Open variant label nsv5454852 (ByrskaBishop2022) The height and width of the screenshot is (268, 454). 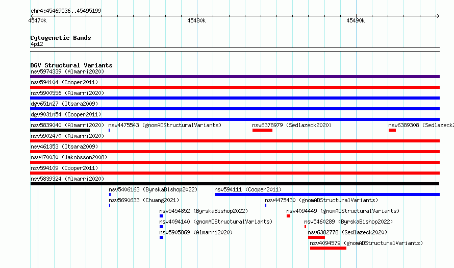tap(204, 211)
